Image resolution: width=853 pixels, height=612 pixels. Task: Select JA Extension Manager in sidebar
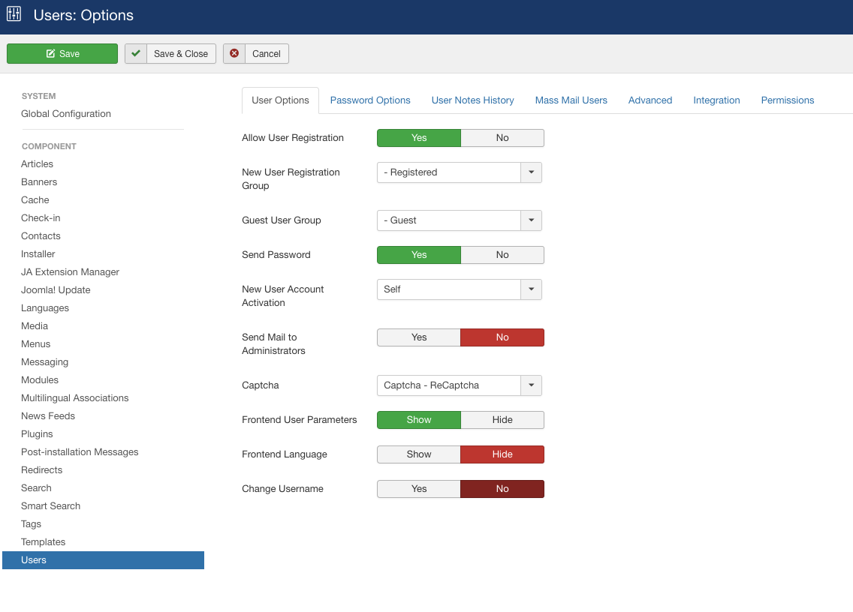point(70,272)
